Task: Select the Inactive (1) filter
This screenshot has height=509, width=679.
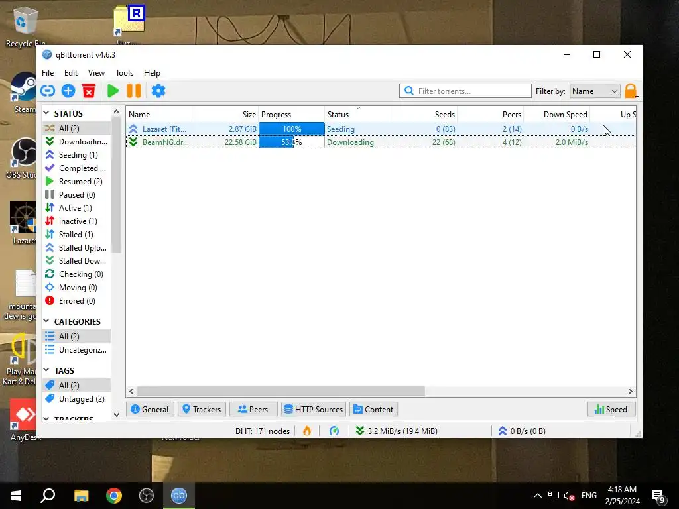Action: click(x=76, y=221)
